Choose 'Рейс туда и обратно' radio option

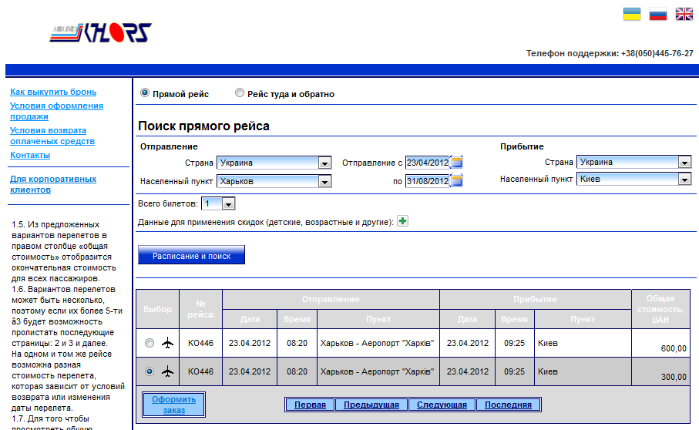(240, 93)
